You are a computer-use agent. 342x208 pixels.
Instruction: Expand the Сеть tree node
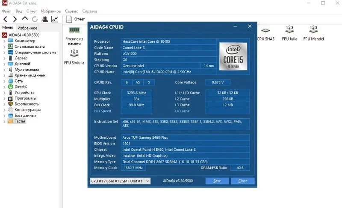point(4,81)
